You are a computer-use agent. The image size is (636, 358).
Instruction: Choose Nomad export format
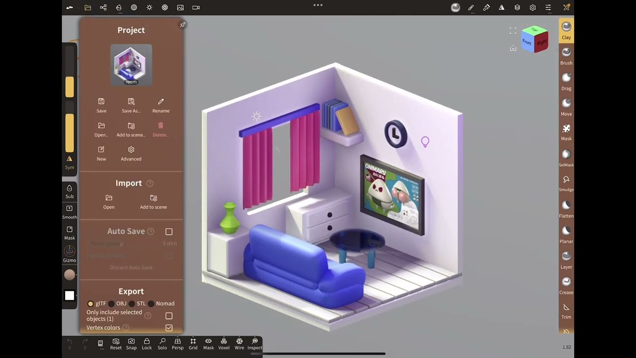pyautogui.click(x=161, y=303)
